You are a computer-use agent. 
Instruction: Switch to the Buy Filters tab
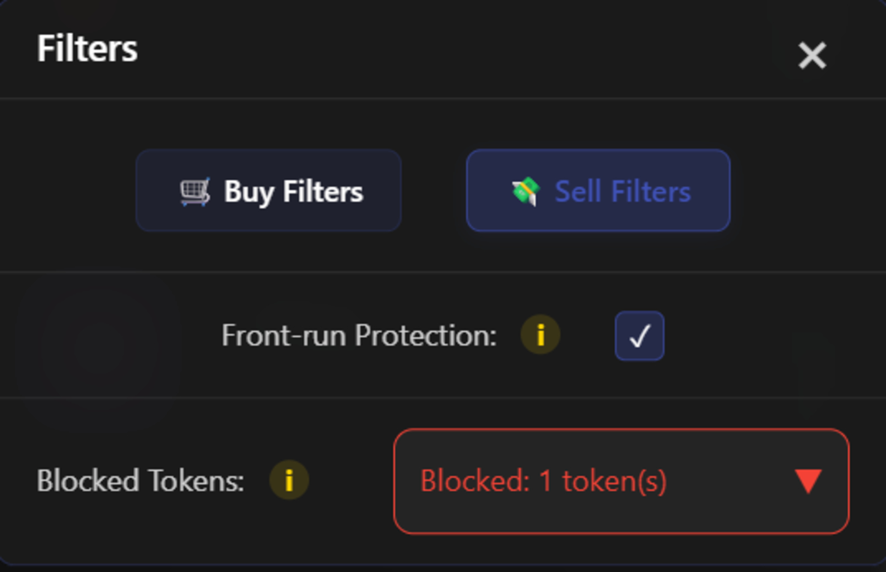click(269, 191)
